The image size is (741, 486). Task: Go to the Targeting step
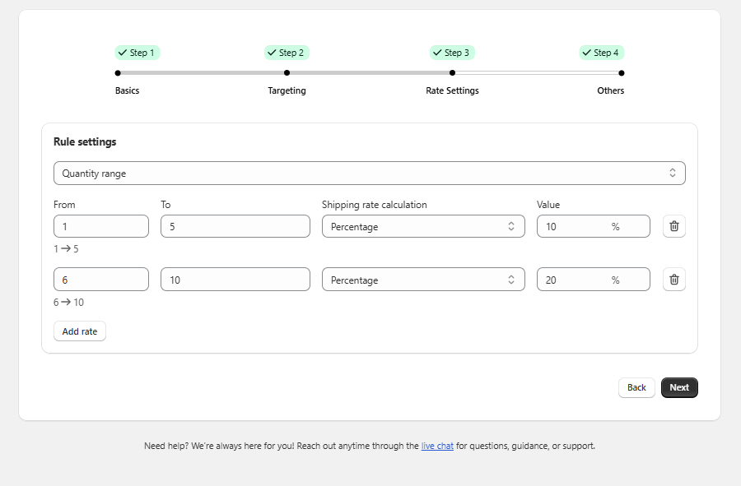[x=287, y=90]
